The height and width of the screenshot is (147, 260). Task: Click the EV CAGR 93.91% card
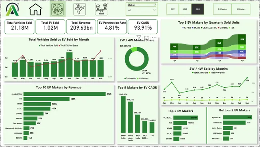point(143,26)
